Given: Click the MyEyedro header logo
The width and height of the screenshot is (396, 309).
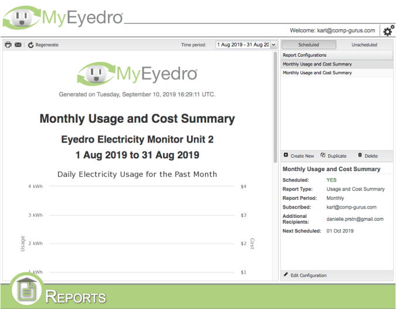Looking at the screenshot, I should point(63,18).
